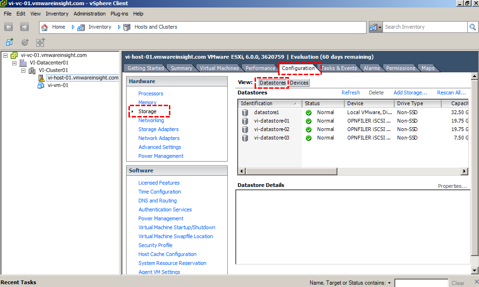Viewport: 479px width, 287px height.
Task: Click the search magnifier icon
Action: [x=472, y=27]
